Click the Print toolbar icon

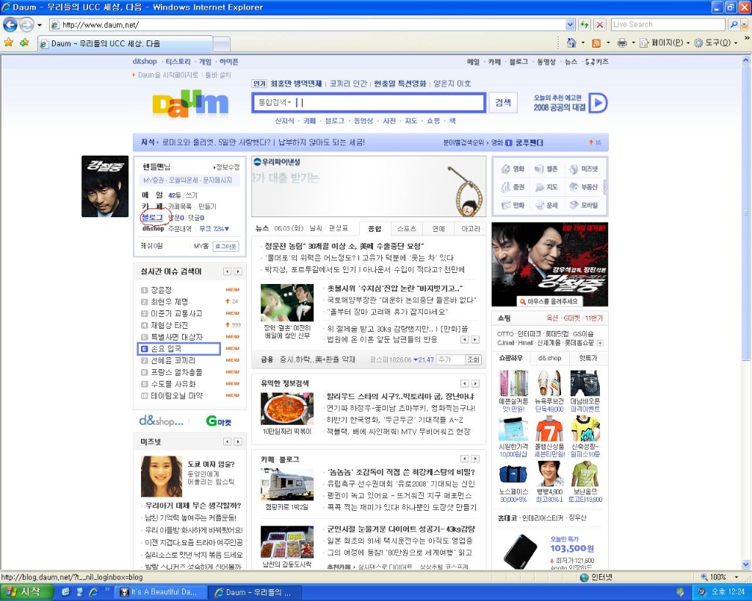622,43
